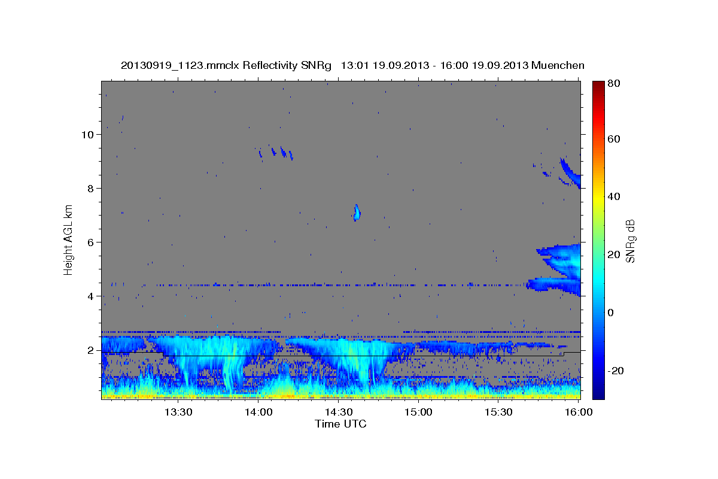The width and height of the screenshot is (718, 479).
Task: Click the height tick label 8
Action: point(91,189)
